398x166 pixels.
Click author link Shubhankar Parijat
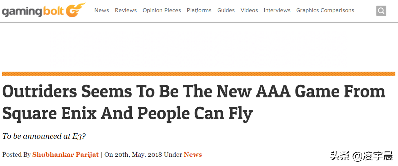click(65, 154)
